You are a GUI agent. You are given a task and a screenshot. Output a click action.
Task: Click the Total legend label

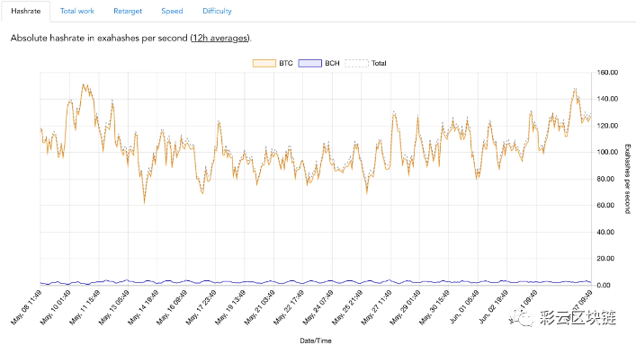point(379,63)
